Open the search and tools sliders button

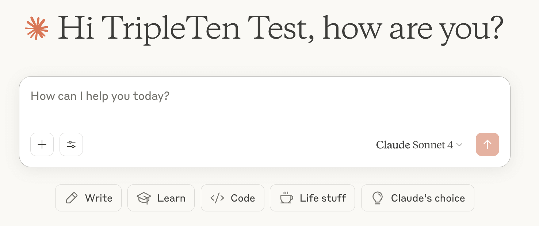(71, 144)
